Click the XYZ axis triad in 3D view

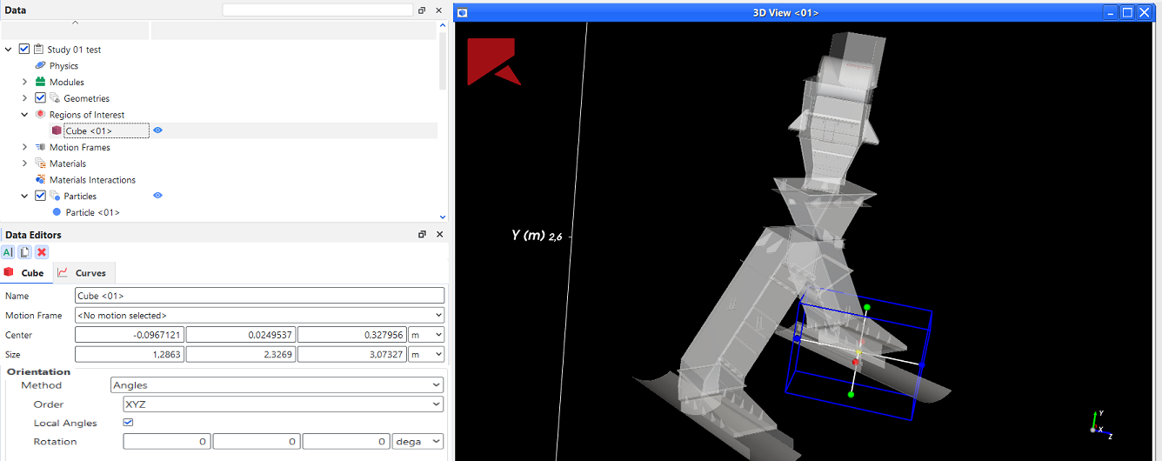1099,424
